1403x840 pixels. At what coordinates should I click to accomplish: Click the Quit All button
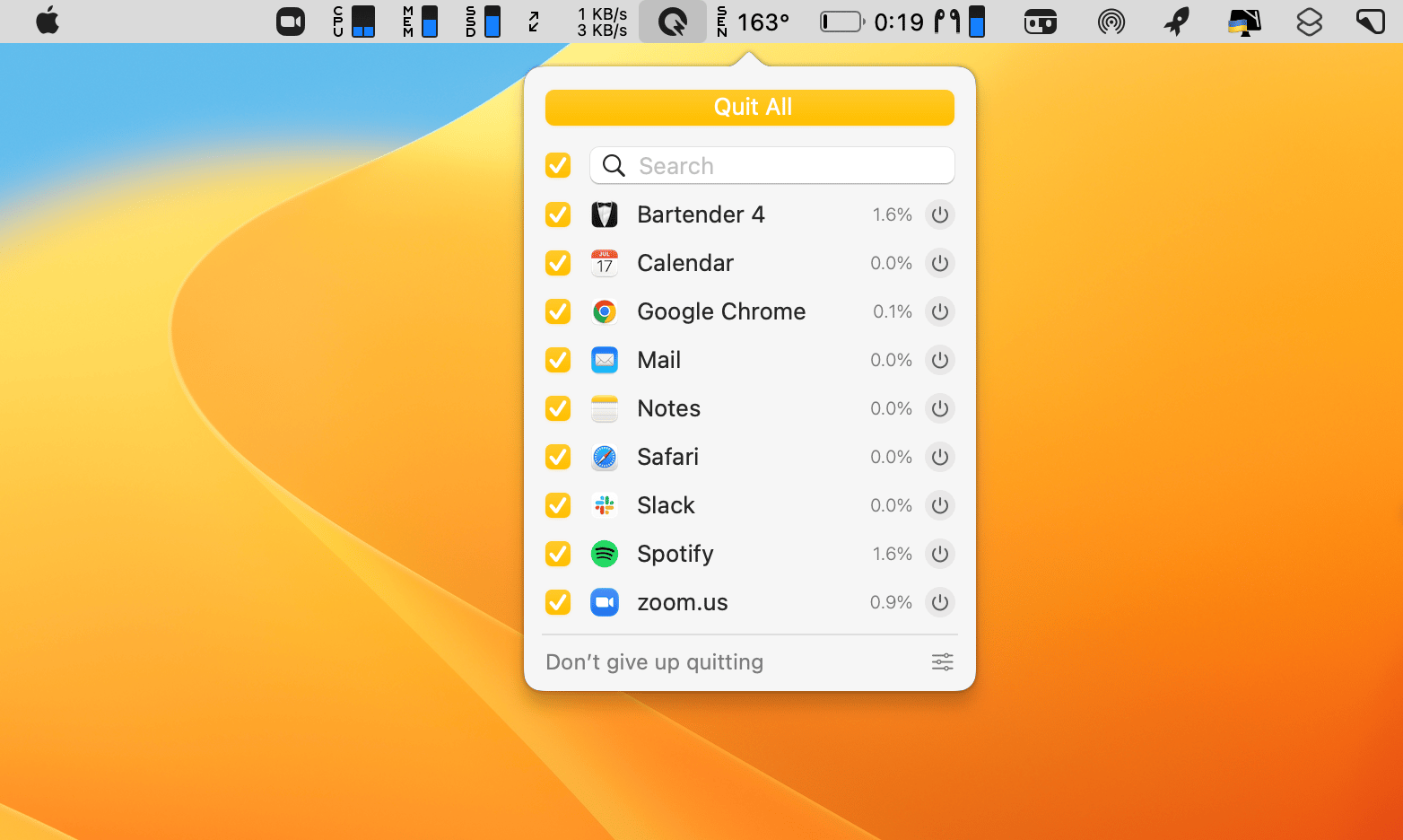click(x=749, y=108)
